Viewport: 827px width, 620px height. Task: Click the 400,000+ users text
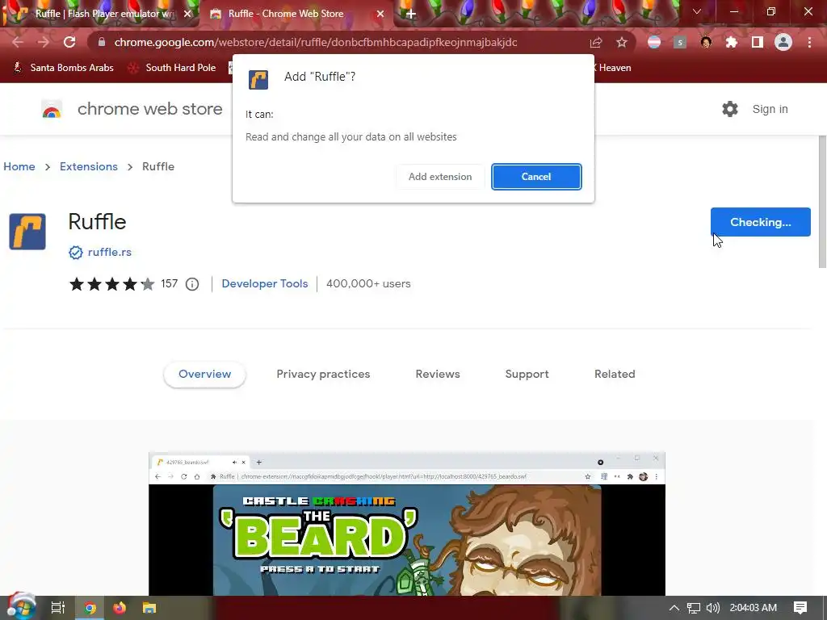tap(368, 283)
